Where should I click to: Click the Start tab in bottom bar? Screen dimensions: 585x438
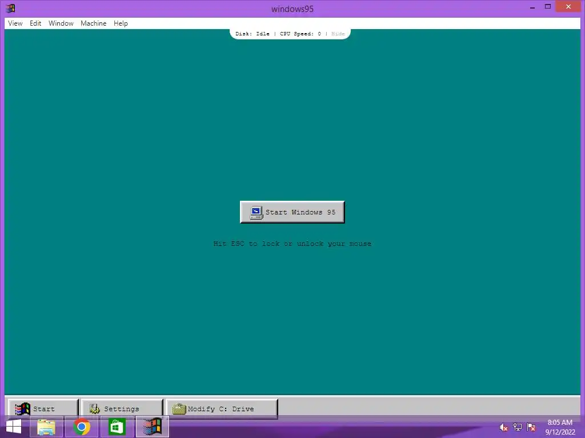point(43,408)
